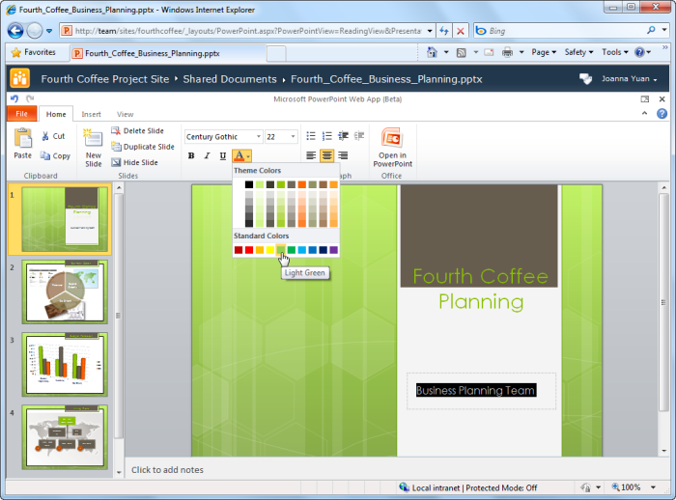Click Delete Slide
This screenshot has height=500, width=676.
[137, 130]
